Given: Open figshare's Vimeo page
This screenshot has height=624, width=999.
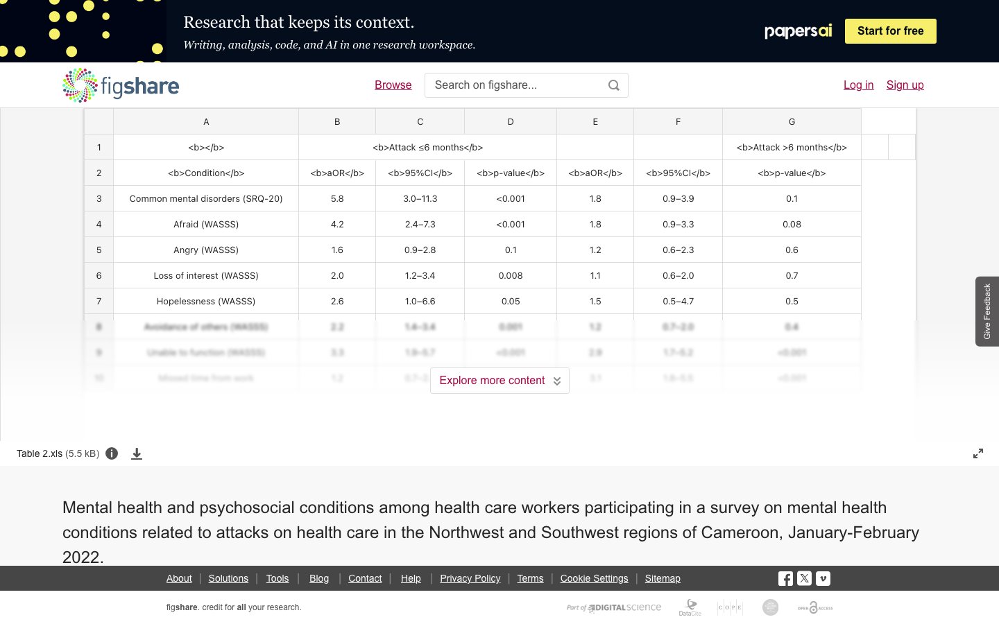Looking at the screenshot, I should pos(823,578).
